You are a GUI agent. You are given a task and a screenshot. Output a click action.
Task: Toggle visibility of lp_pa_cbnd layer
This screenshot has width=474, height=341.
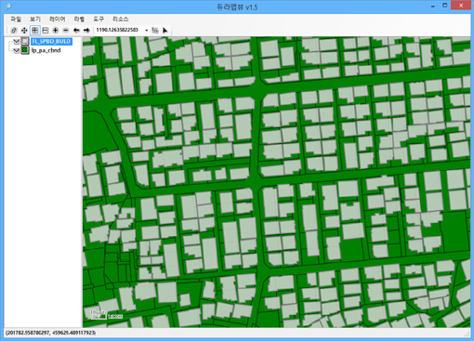pyautogui.click(x=17, y=50)
